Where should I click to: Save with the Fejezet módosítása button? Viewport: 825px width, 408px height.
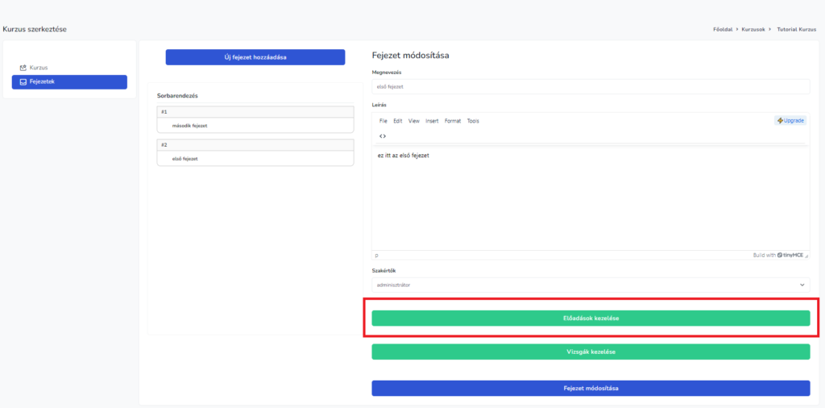click(591, 388)
